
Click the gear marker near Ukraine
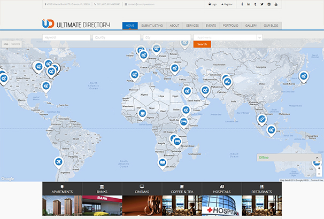(x=175, y=69)
